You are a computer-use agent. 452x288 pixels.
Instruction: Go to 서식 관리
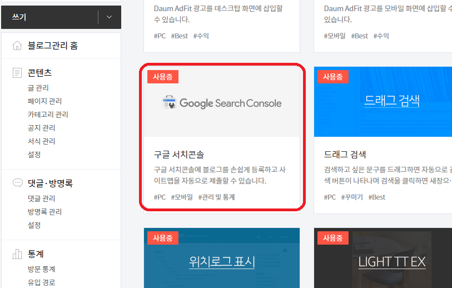[x=41, y=141]
